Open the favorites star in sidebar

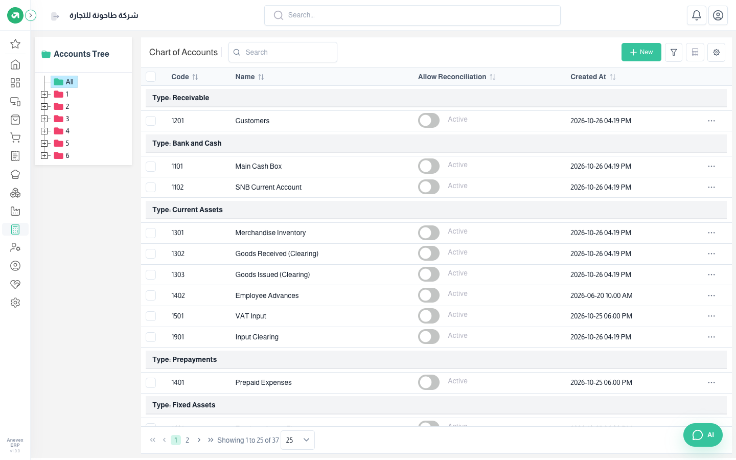pyautogui.click(x=15, y=44)
